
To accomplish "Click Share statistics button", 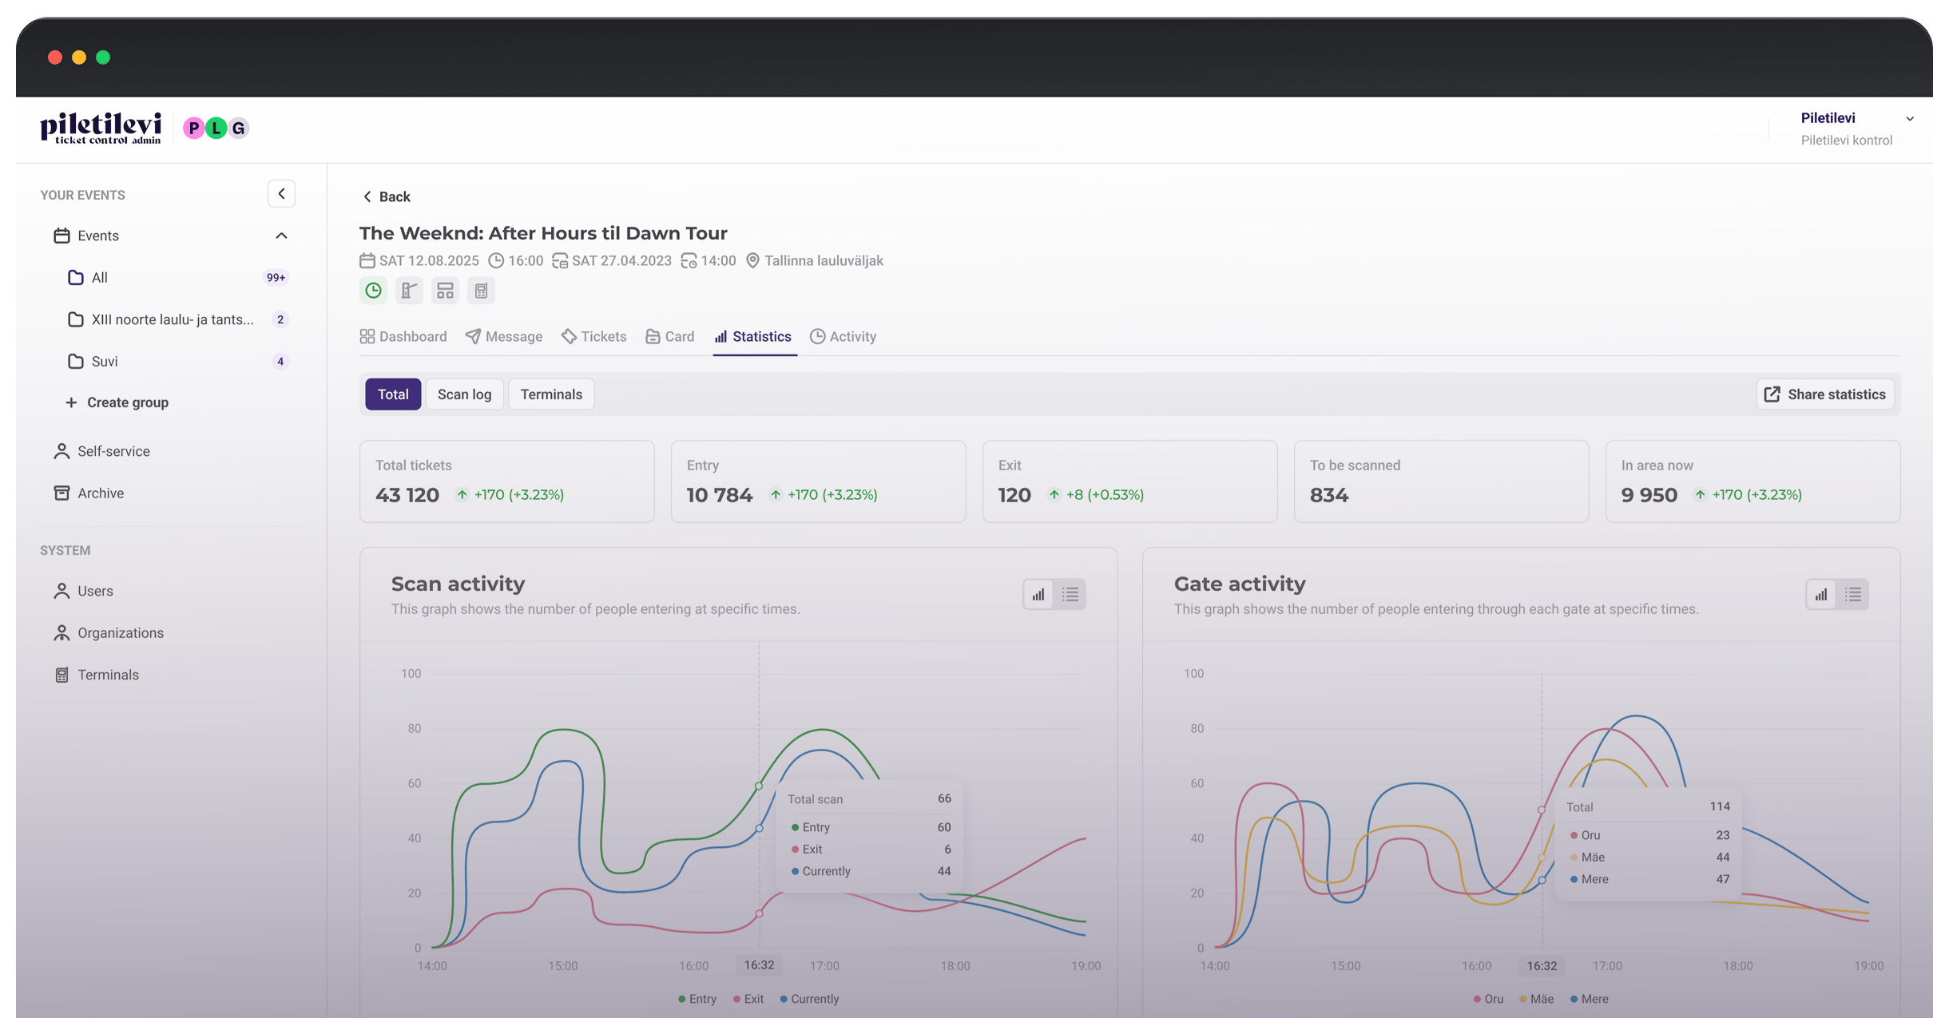I will [1825, 394].
